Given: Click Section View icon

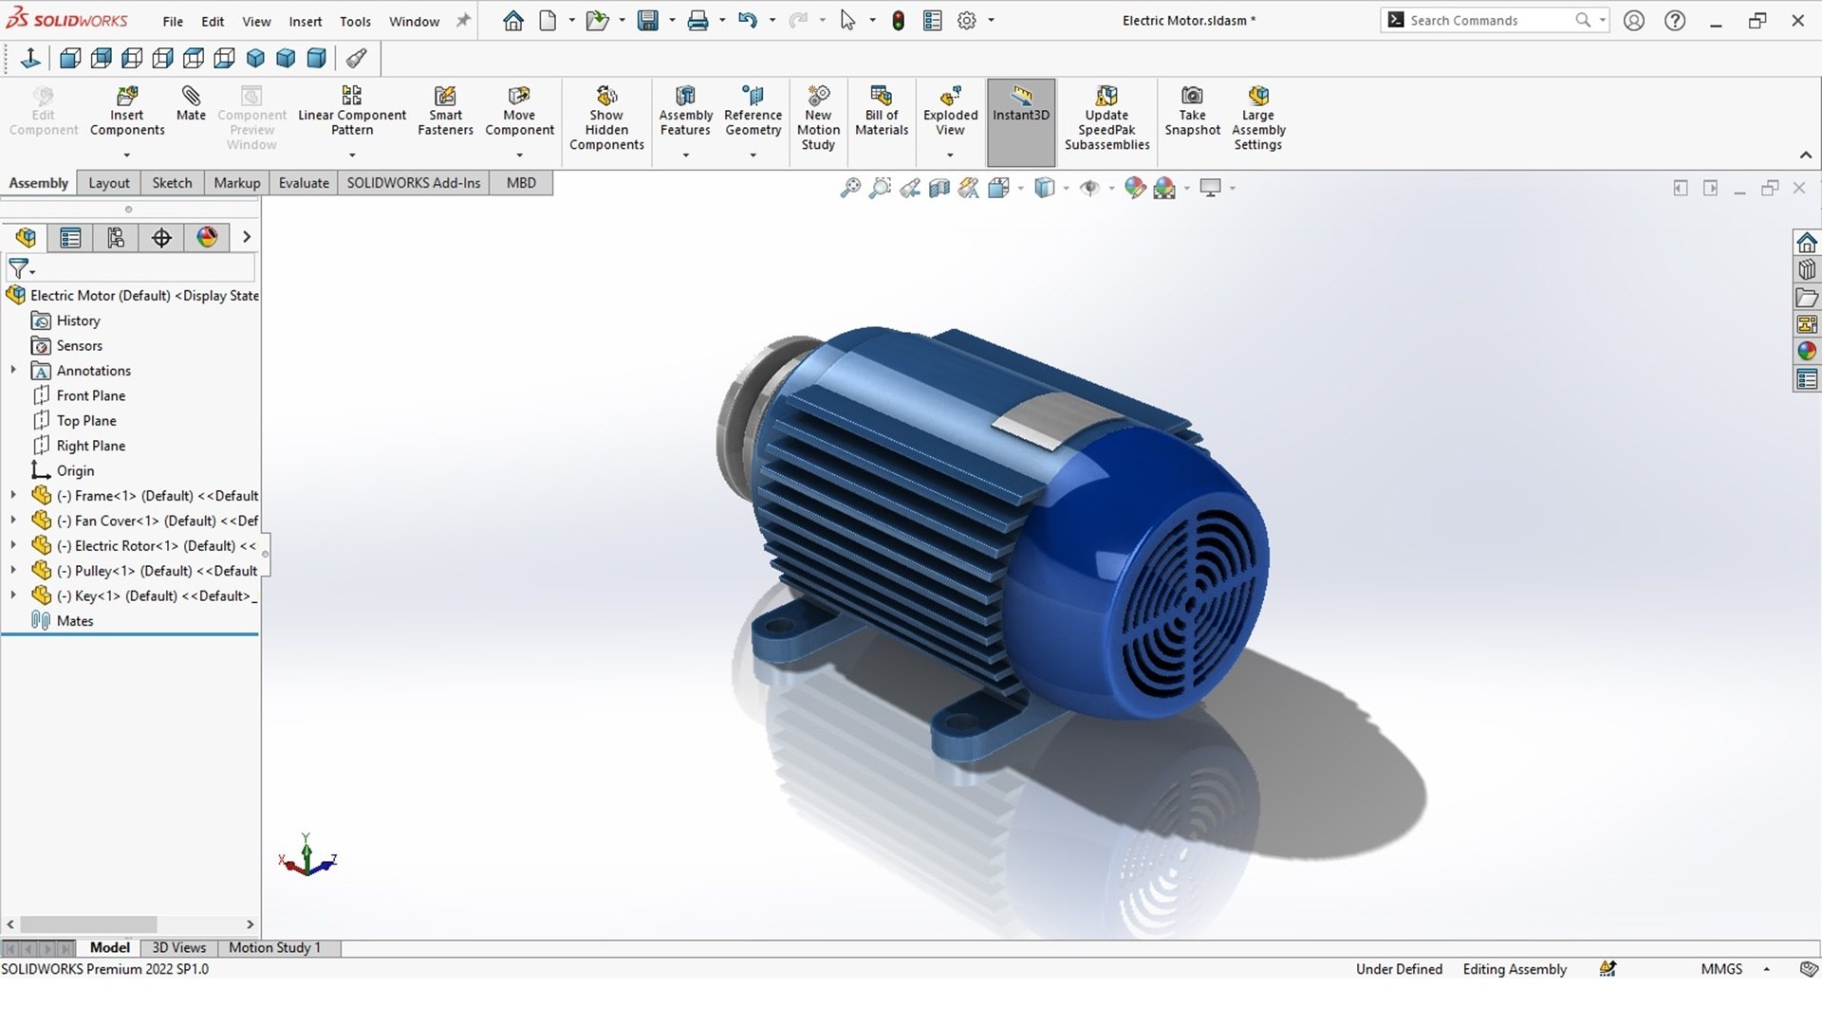Looking at the screenshot, I should click(939, 188).
